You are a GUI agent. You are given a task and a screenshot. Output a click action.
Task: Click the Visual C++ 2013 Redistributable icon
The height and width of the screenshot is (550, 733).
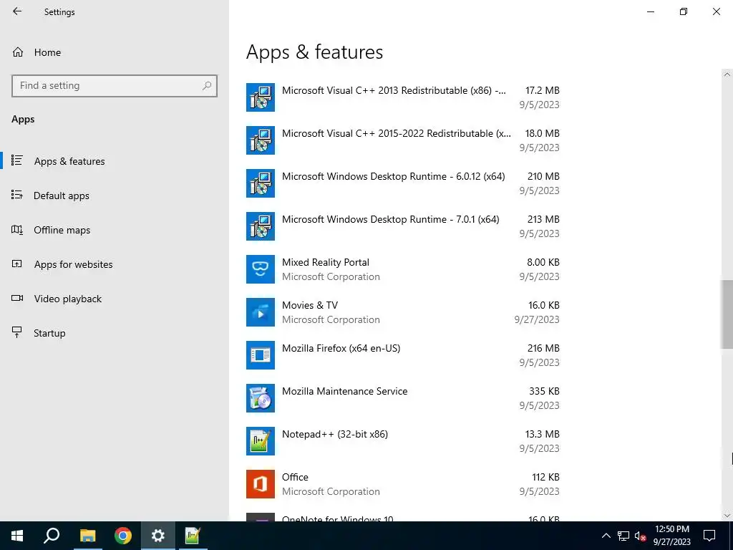pos(261,97)
